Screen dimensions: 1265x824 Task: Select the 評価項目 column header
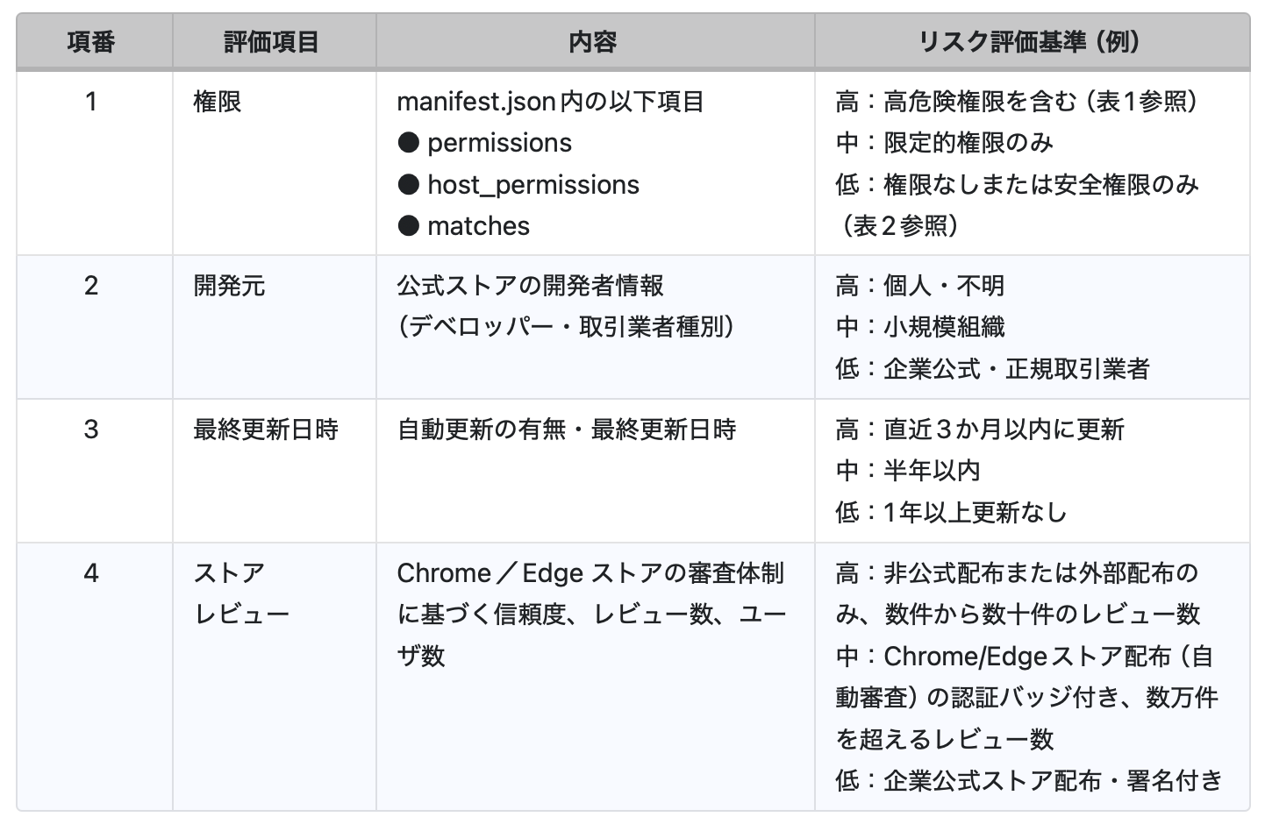[x=272, y=42]
